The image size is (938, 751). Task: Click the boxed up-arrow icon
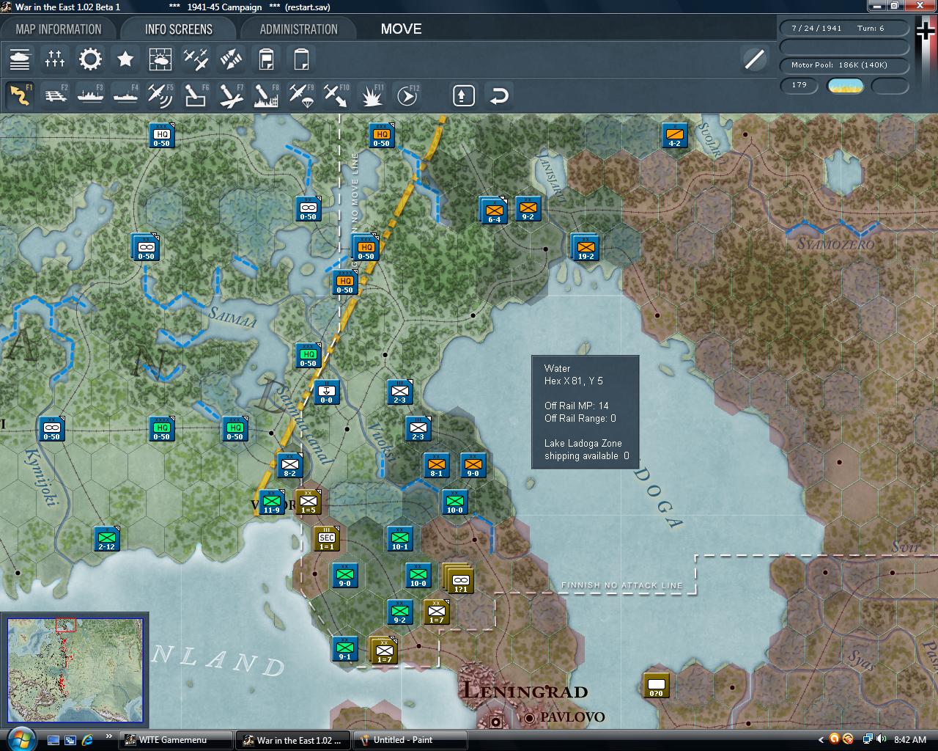coord(464,95)
